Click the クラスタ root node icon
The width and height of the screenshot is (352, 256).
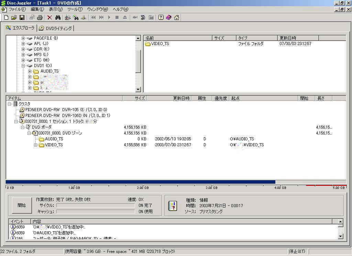[x=15, y=104]
